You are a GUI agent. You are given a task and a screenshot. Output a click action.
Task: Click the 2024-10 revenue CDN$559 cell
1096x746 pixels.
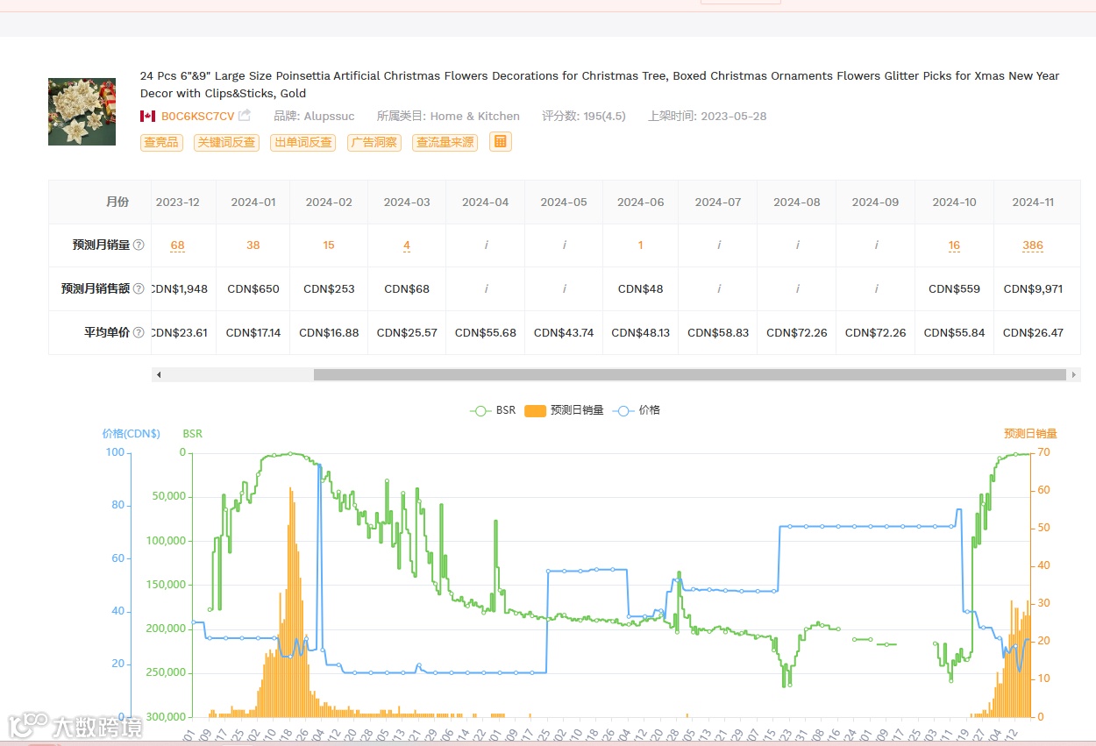[954, 289]
